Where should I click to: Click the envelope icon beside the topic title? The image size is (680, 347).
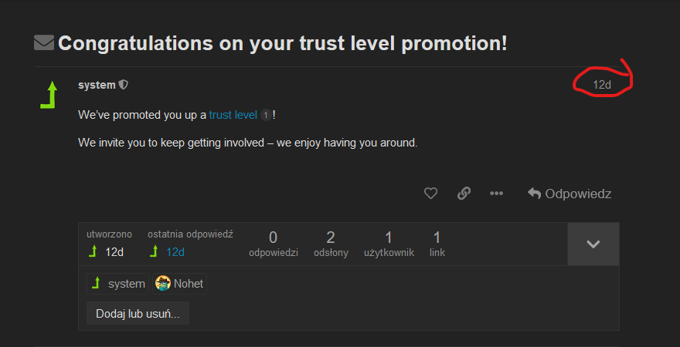tap(44, 43)
